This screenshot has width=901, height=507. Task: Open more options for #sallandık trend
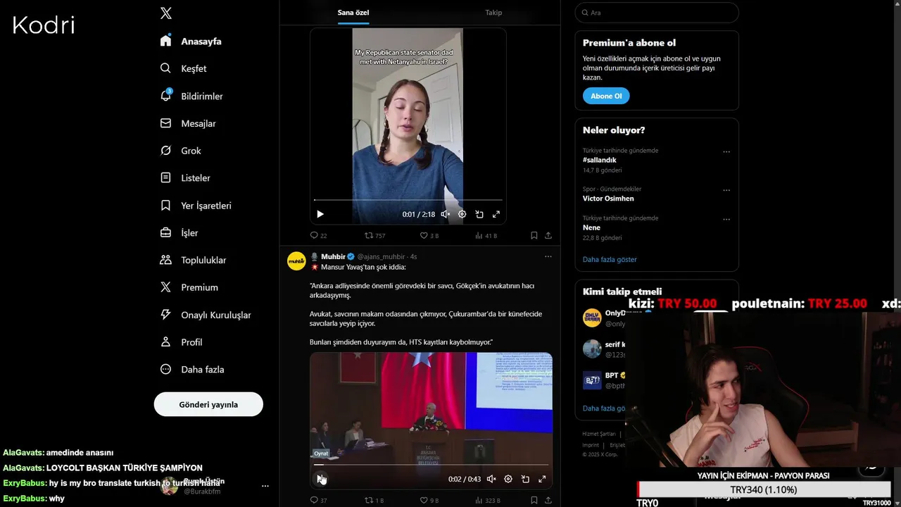726,151
